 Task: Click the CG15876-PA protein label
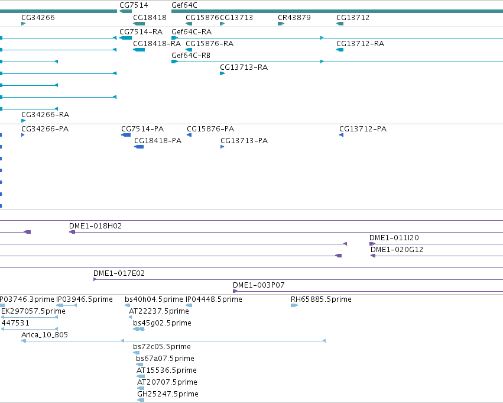coord(210,129)
